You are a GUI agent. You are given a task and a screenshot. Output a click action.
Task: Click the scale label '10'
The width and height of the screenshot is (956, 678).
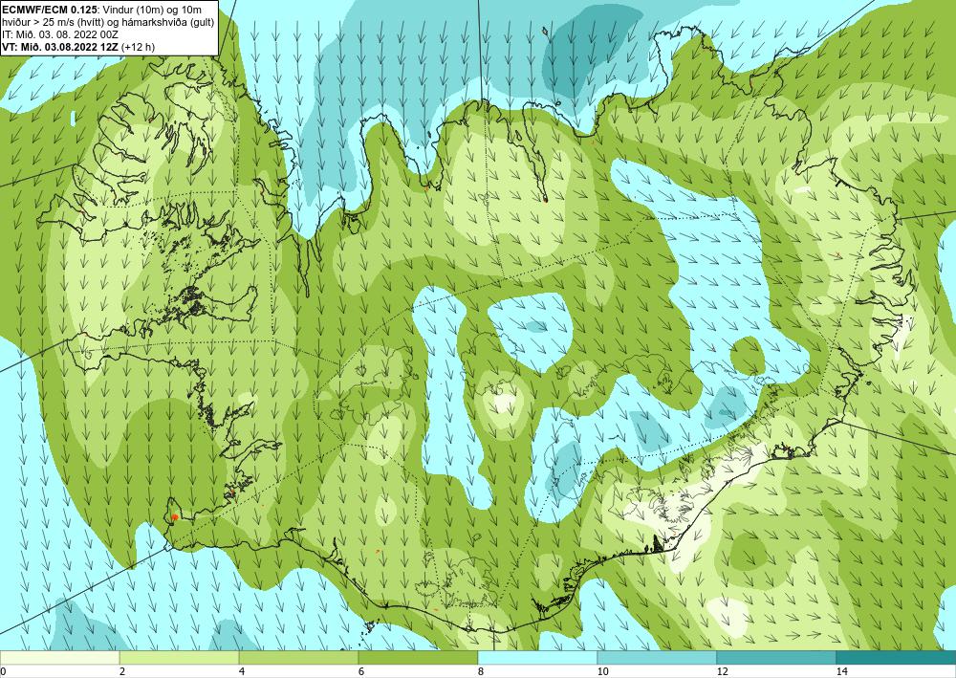[x=602, y=671]
